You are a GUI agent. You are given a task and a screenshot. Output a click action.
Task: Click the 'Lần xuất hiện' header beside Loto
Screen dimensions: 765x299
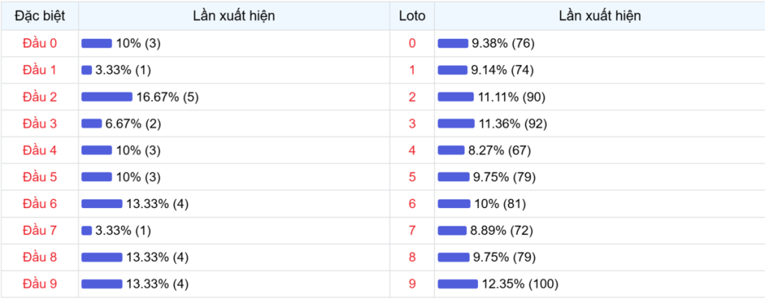coord(599,16)
